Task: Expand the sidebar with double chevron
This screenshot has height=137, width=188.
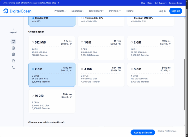Action: click(13, 29)
